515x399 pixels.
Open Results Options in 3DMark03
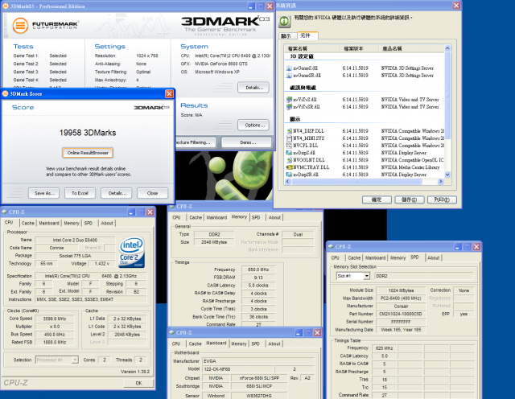coord(253,125)
